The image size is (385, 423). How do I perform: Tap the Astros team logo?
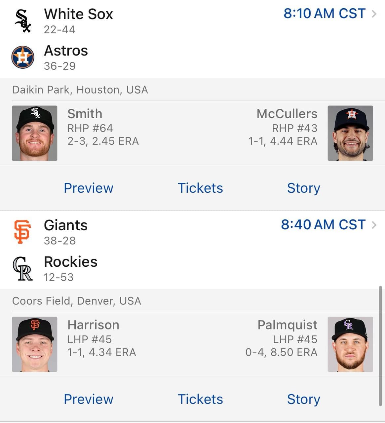coord(22,57)
